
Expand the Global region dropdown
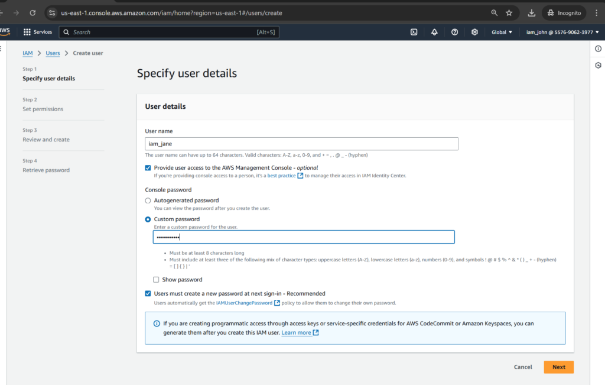coord(502,32)
